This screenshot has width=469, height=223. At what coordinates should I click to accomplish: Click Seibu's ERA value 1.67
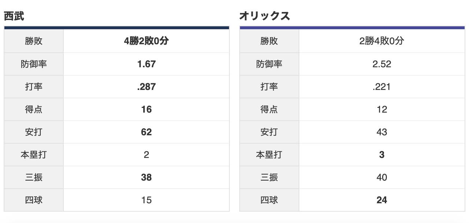(146, 64)
